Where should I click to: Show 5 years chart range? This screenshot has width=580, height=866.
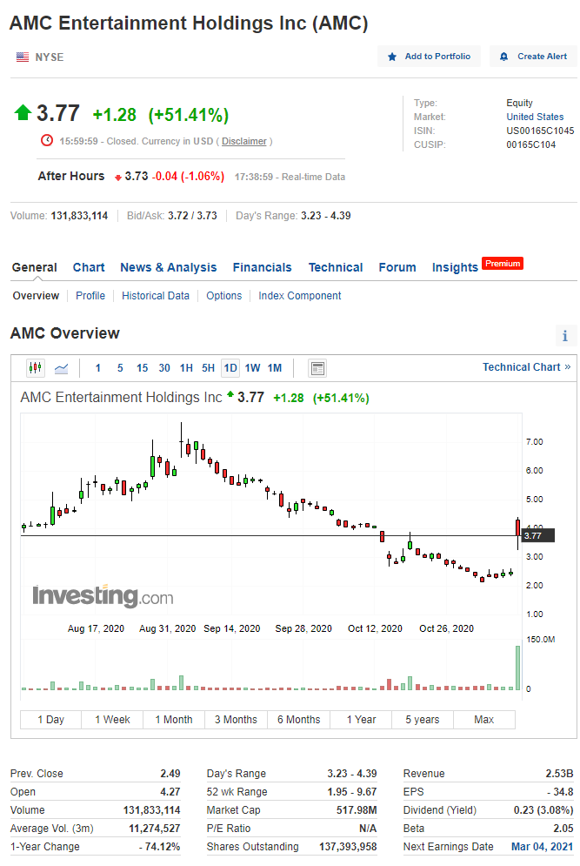click(422, 720)
